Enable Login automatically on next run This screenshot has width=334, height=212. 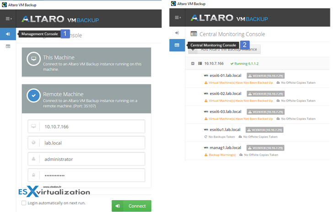click(x=24, y=203)
